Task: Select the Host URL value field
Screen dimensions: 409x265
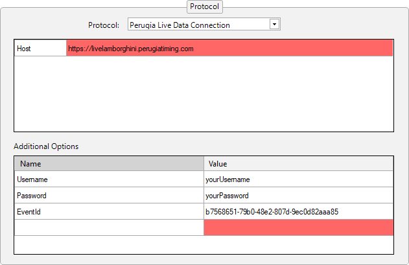Action: (x=229, y=49)
